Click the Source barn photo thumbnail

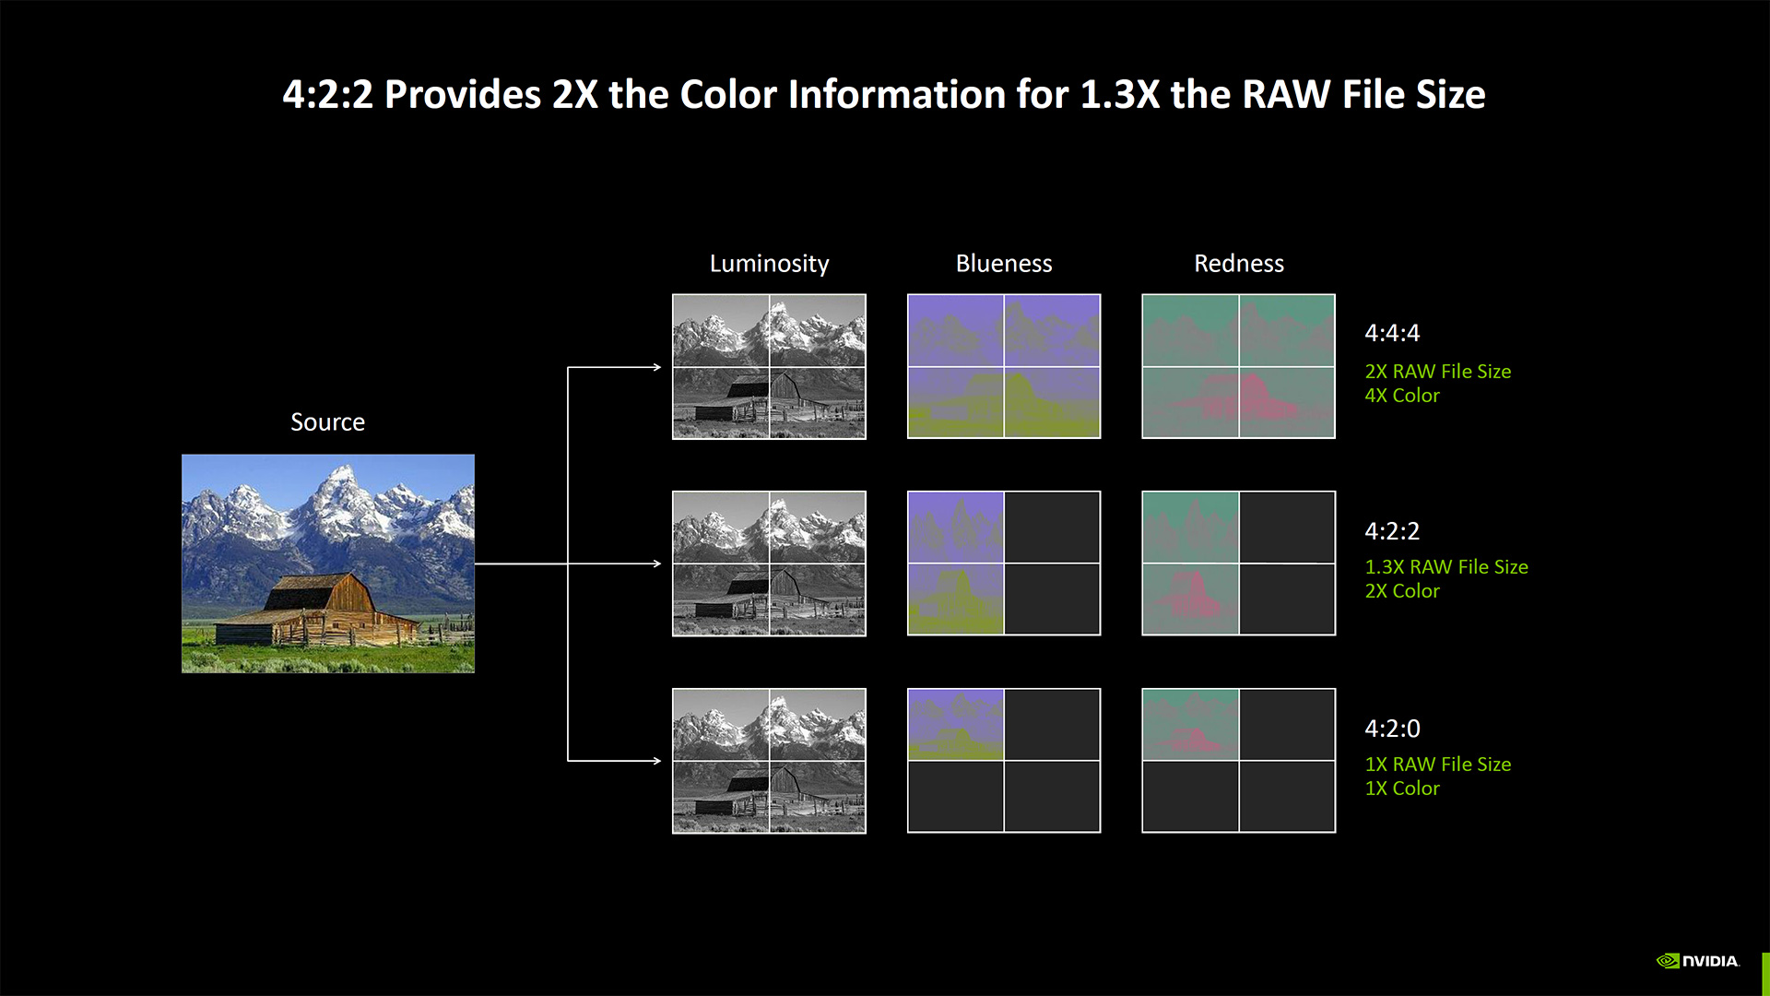coord(328,563)
